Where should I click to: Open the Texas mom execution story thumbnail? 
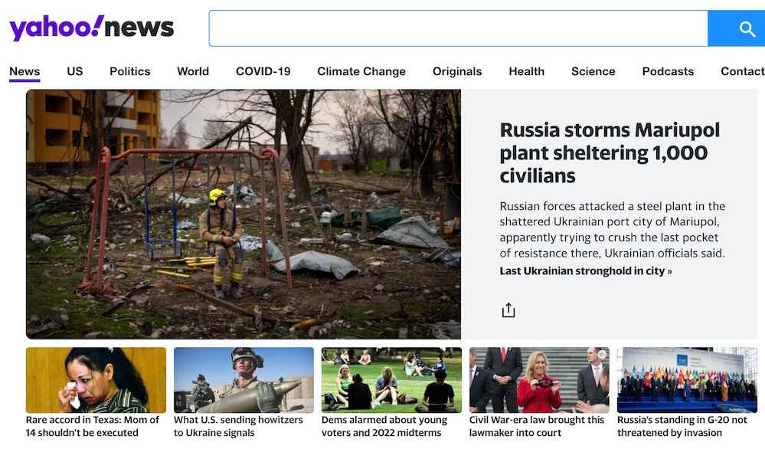coord(96,380)
